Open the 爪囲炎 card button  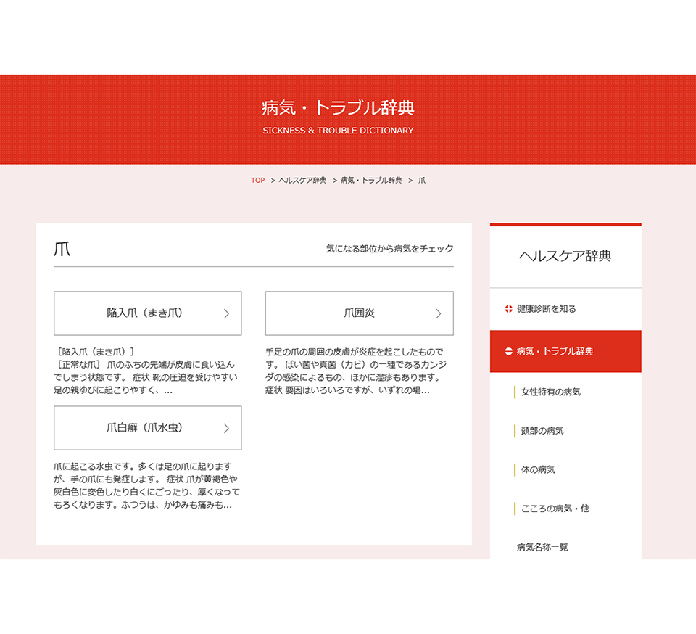tap(360, 313)
